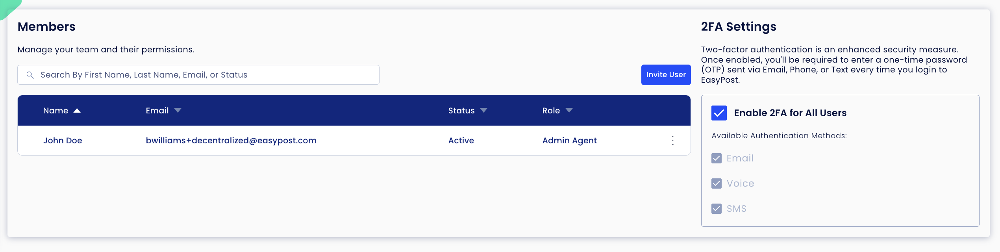Sort members by the Role header
Screen dimensions: 1000x252
(551, 111)
